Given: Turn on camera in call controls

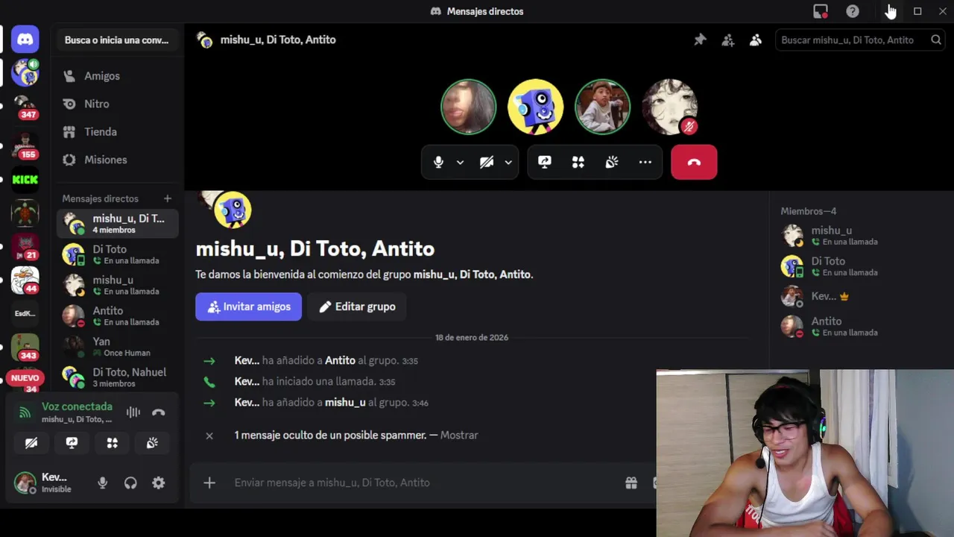Looking at the screenshot, I should tap(487, 162).
